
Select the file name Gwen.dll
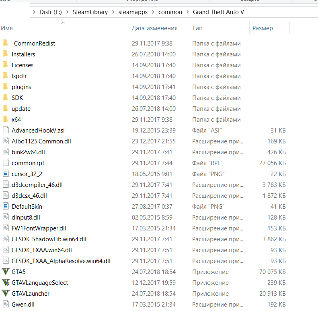click(x=23, y=304)
